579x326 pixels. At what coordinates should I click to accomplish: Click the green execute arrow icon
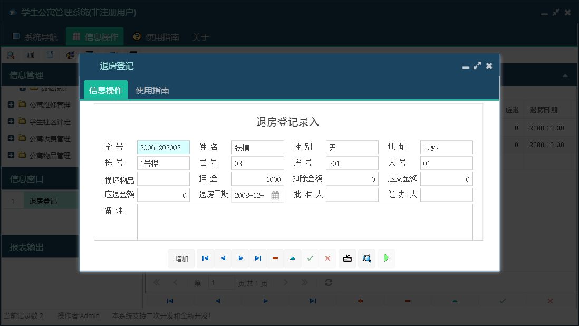coord(386,258)
